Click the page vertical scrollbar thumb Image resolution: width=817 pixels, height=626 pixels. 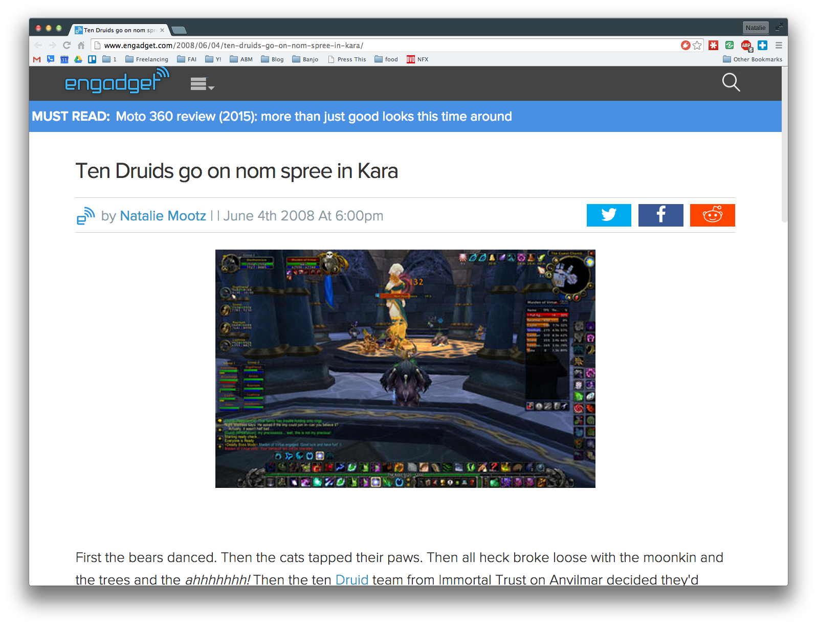[x=785, y=144]
